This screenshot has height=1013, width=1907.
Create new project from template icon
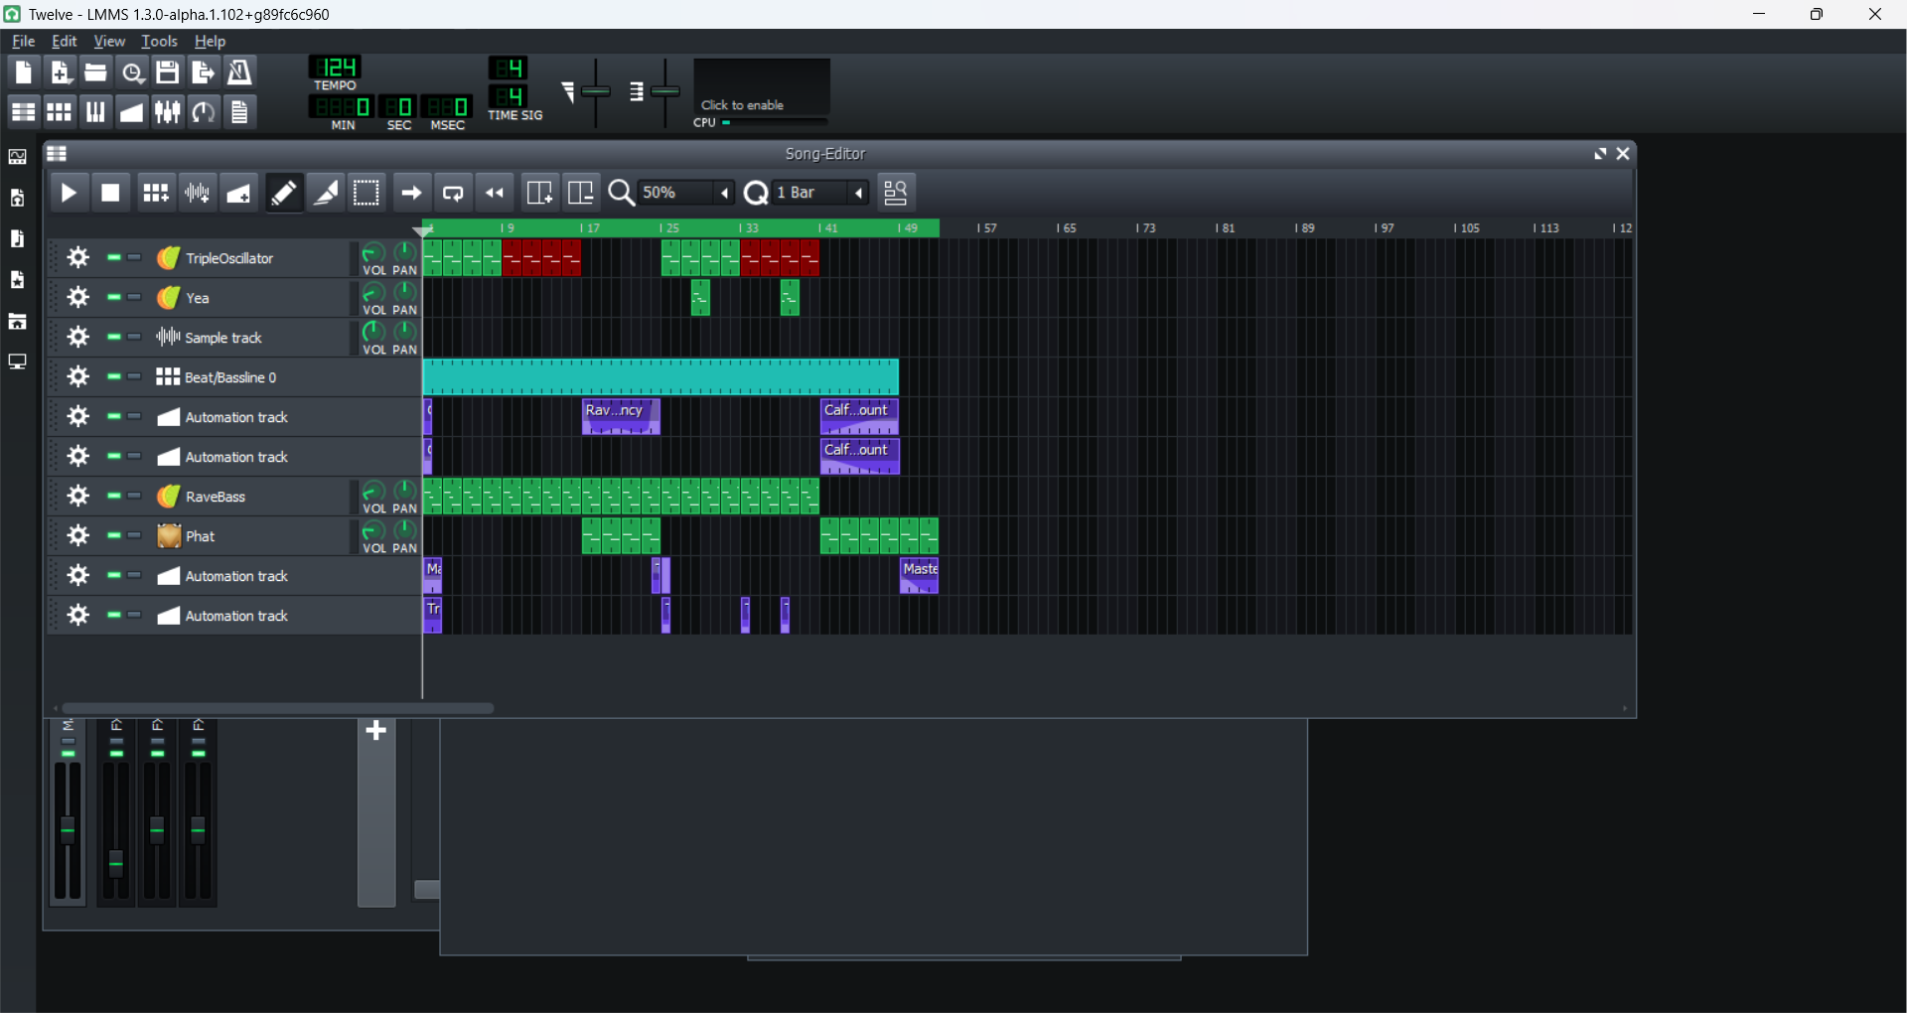(60, 72)
